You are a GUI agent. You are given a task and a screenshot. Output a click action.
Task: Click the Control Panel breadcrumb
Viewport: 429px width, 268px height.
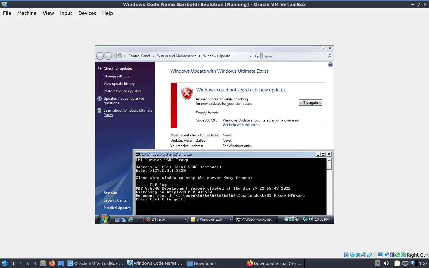click(x=139, y=56)
